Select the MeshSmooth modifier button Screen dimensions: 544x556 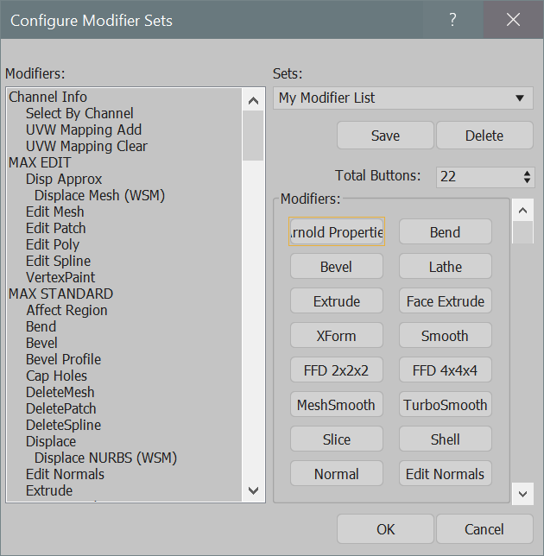coord(337,404)
